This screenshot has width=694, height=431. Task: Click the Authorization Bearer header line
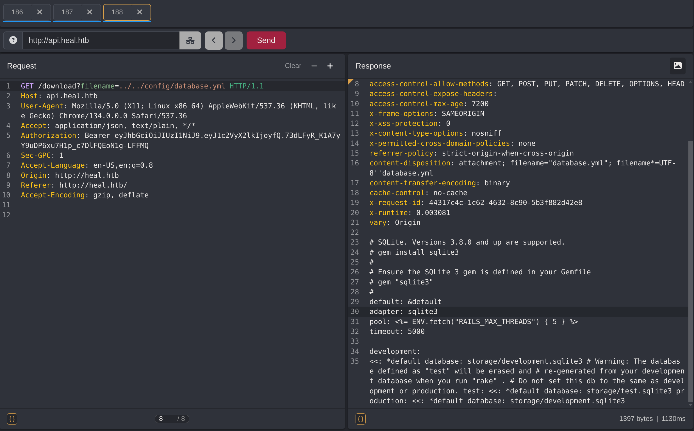click(x=181, y=140)
